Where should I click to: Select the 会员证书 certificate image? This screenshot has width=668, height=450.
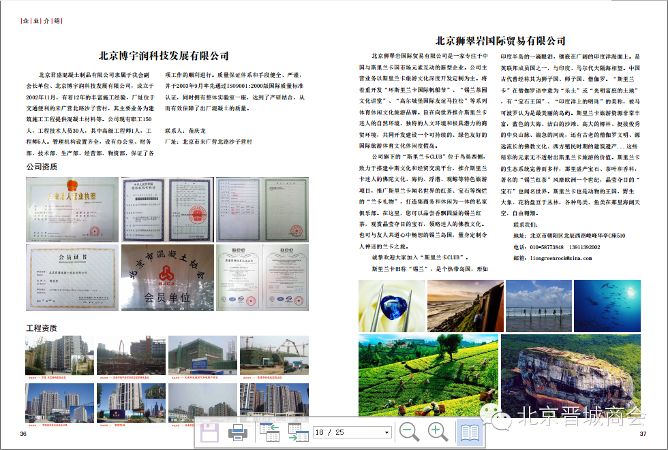[x=72, y=277]
